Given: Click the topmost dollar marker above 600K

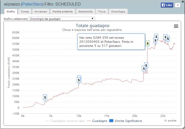Looking at the screenshot, I should [156, 37].
